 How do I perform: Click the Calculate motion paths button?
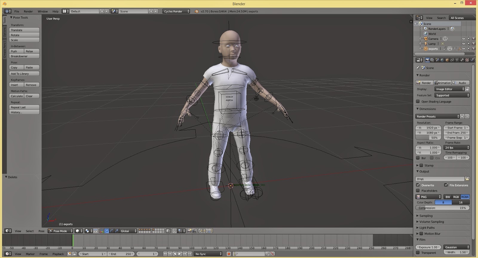coord(16,96)
